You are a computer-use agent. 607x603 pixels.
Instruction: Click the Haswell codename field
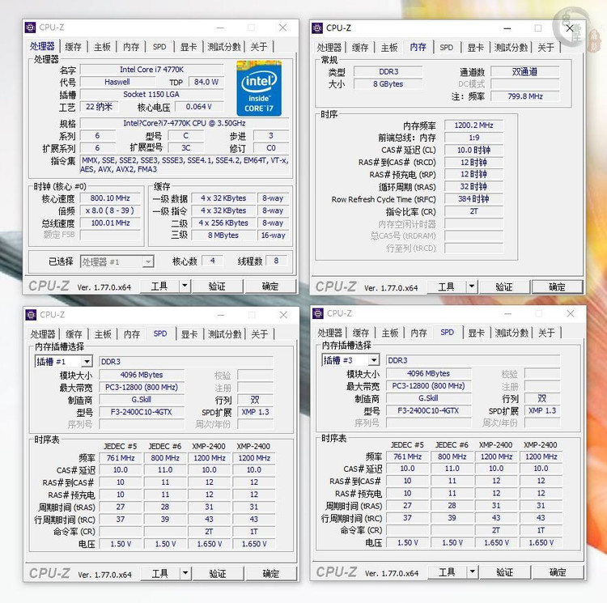pos(117,82)
